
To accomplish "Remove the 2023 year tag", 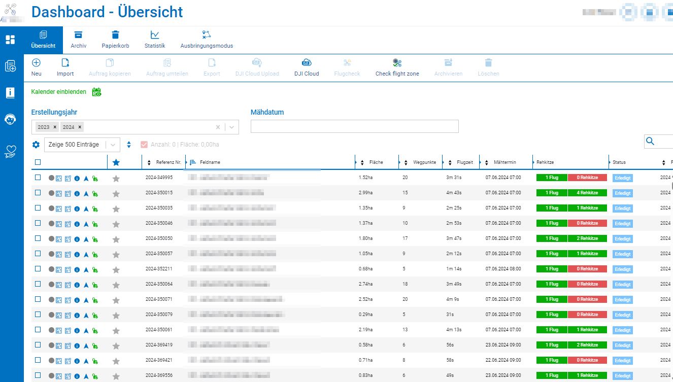I will pos(55,127).
